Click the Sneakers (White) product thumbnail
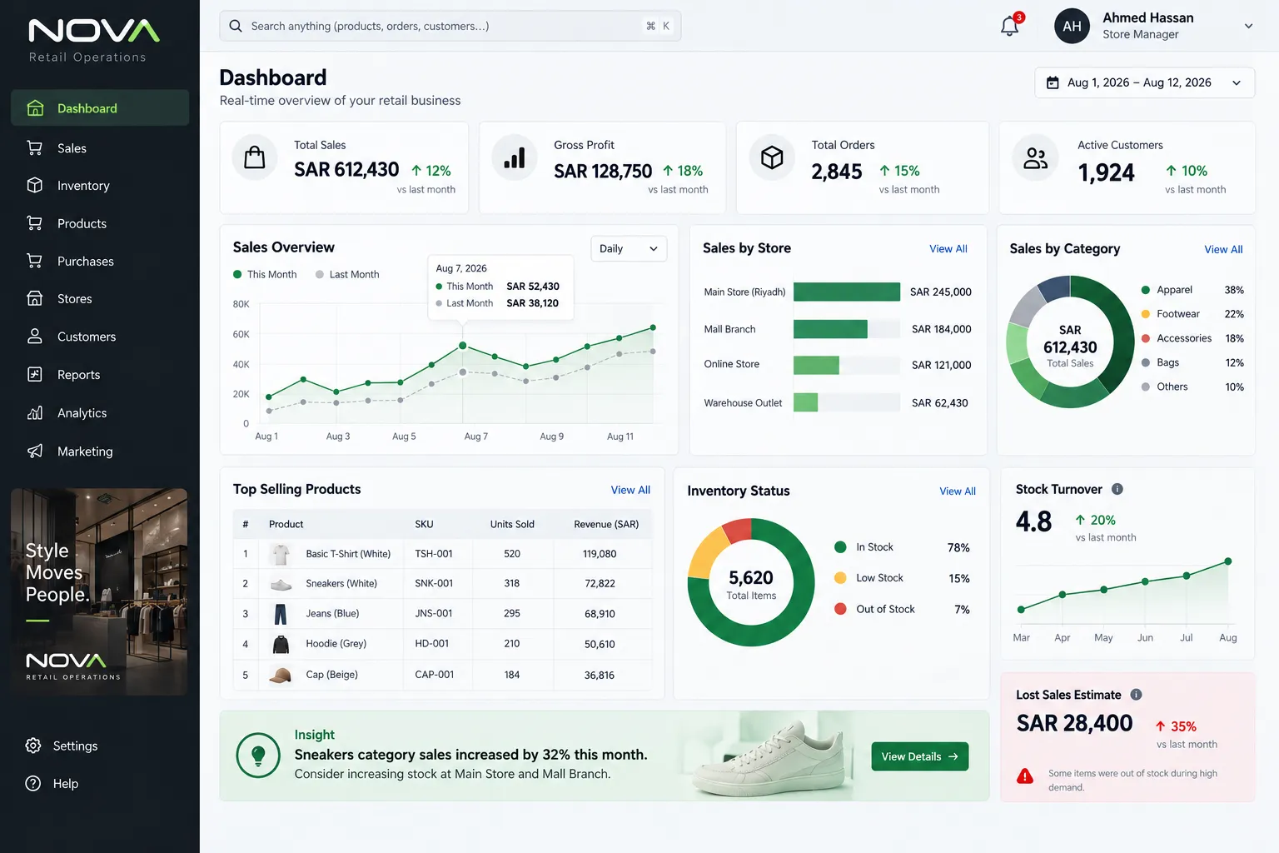The image size is (1279, 853). 281,584
